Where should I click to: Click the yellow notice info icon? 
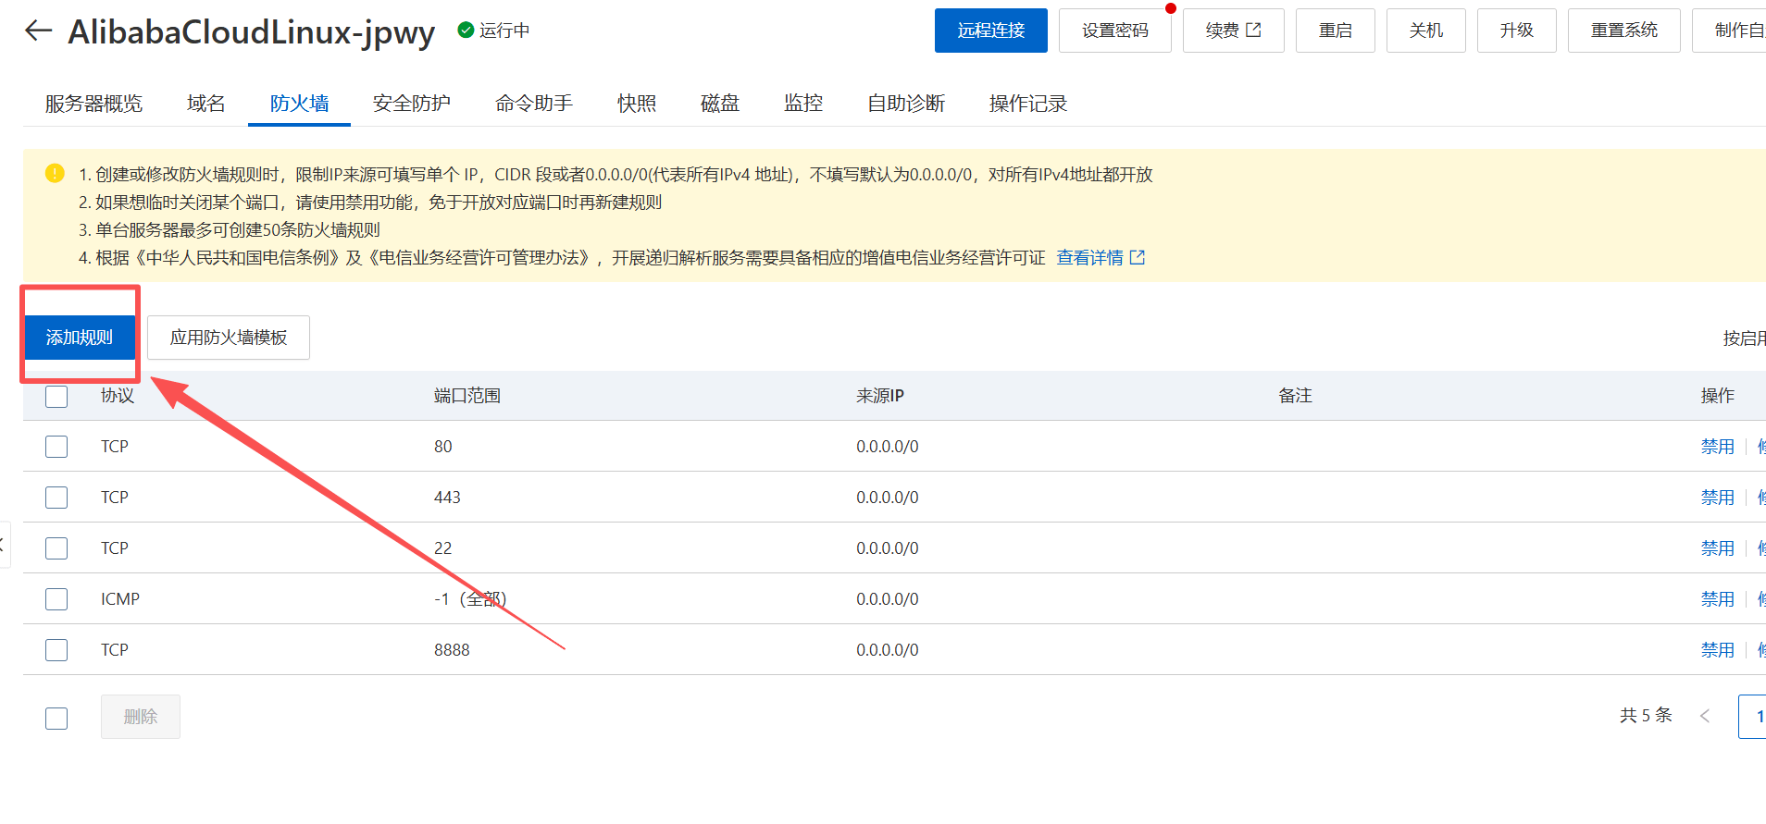pos(55,173)
